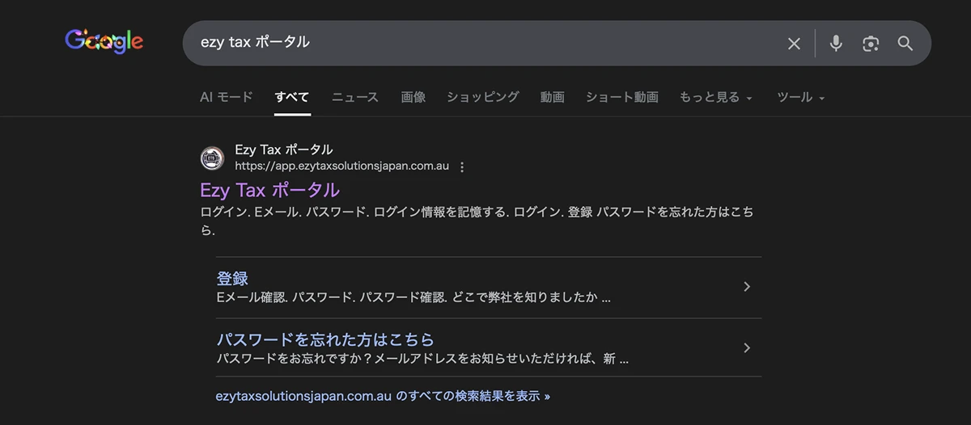Expand the もっと見る dropdown

716,97
